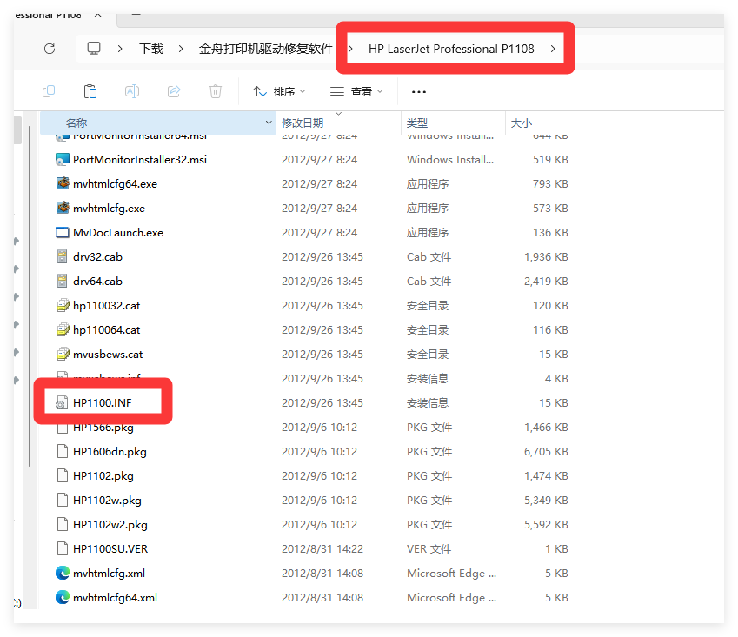Viewport: 738px width, 637px height.
Task: Open the 查看 view dropdown
Action: click(x=356, y=91)
